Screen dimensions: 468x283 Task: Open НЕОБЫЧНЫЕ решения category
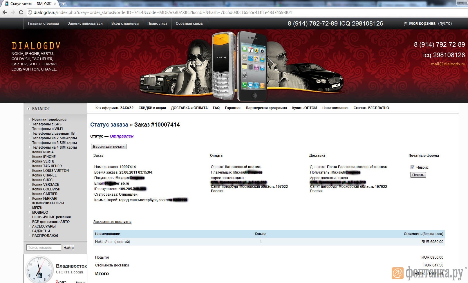pos(51,217)
